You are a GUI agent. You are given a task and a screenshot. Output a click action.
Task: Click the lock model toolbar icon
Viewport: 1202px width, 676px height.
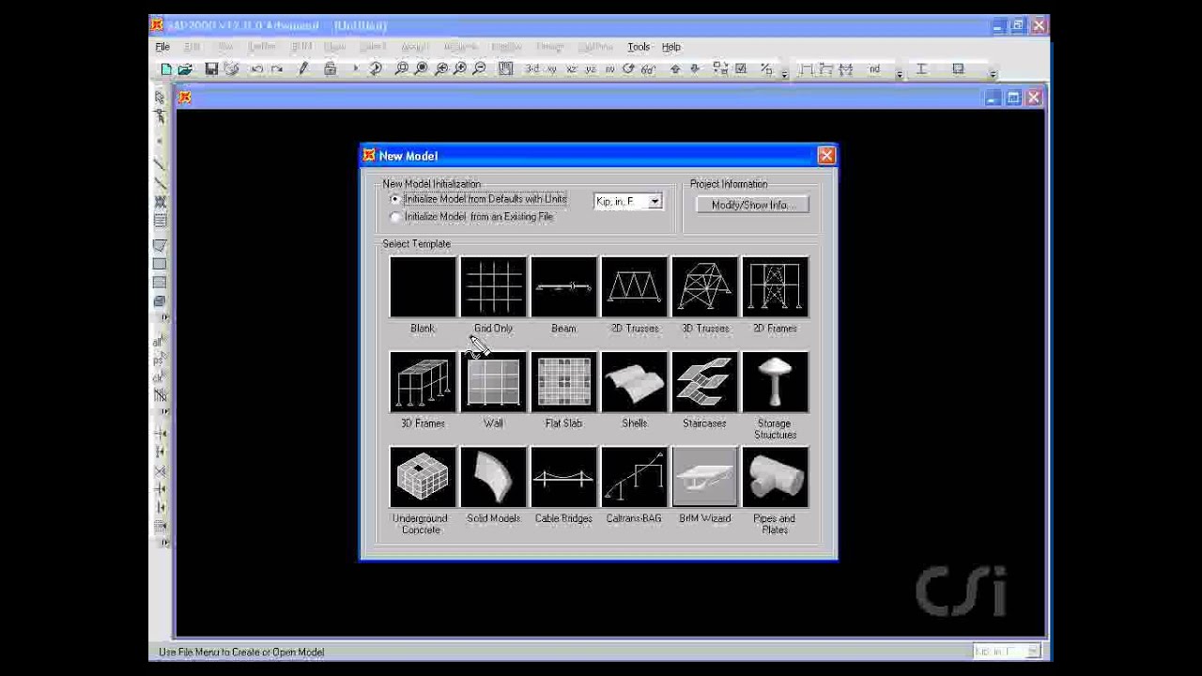(x=330, y=69)
